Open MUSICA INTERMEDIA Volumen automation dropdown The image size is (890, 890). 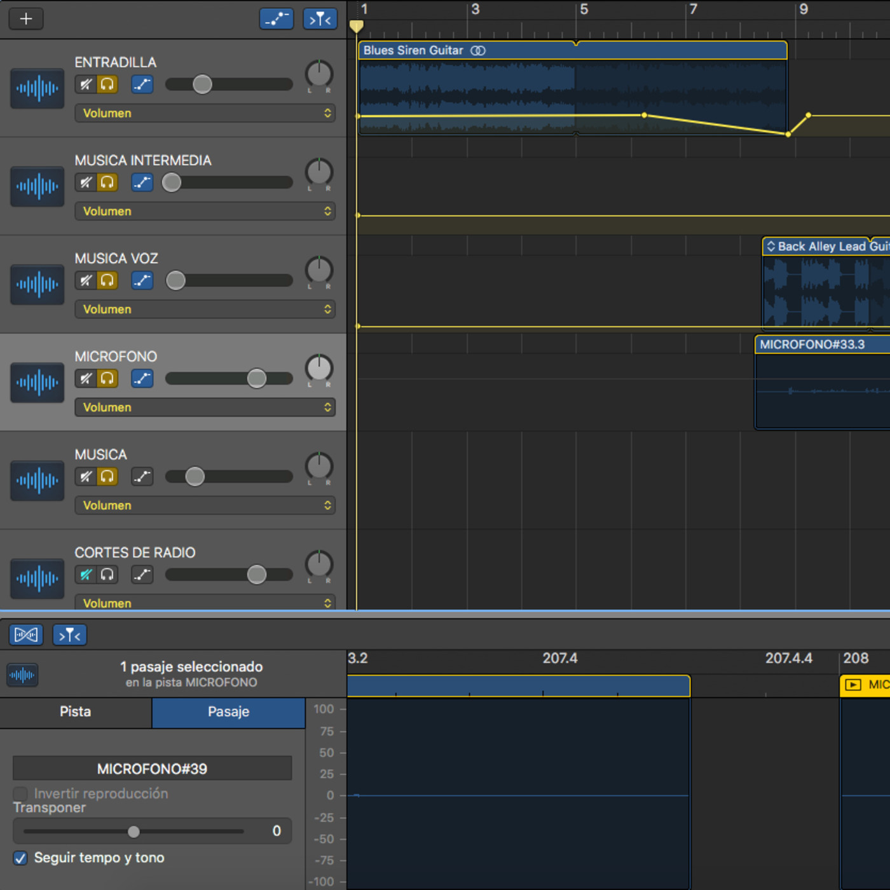[205, 211]
